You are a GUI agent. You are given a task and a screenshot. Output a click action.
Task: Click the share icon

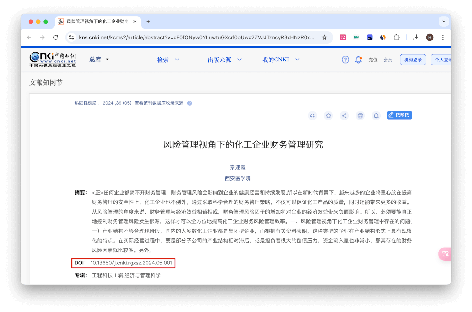[x=344, y=116]
